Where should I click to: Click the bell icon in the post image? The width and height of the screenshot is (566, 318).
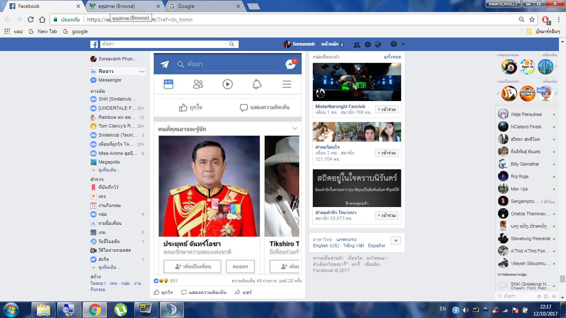pyautogui.click(x=257, y=84)
